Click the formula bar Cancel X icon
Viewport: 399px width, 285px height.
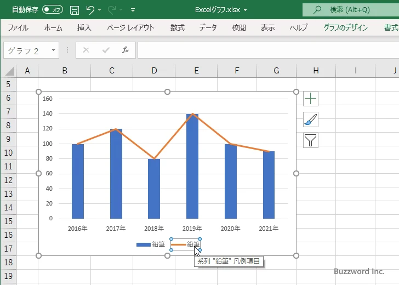click(86, 50)
